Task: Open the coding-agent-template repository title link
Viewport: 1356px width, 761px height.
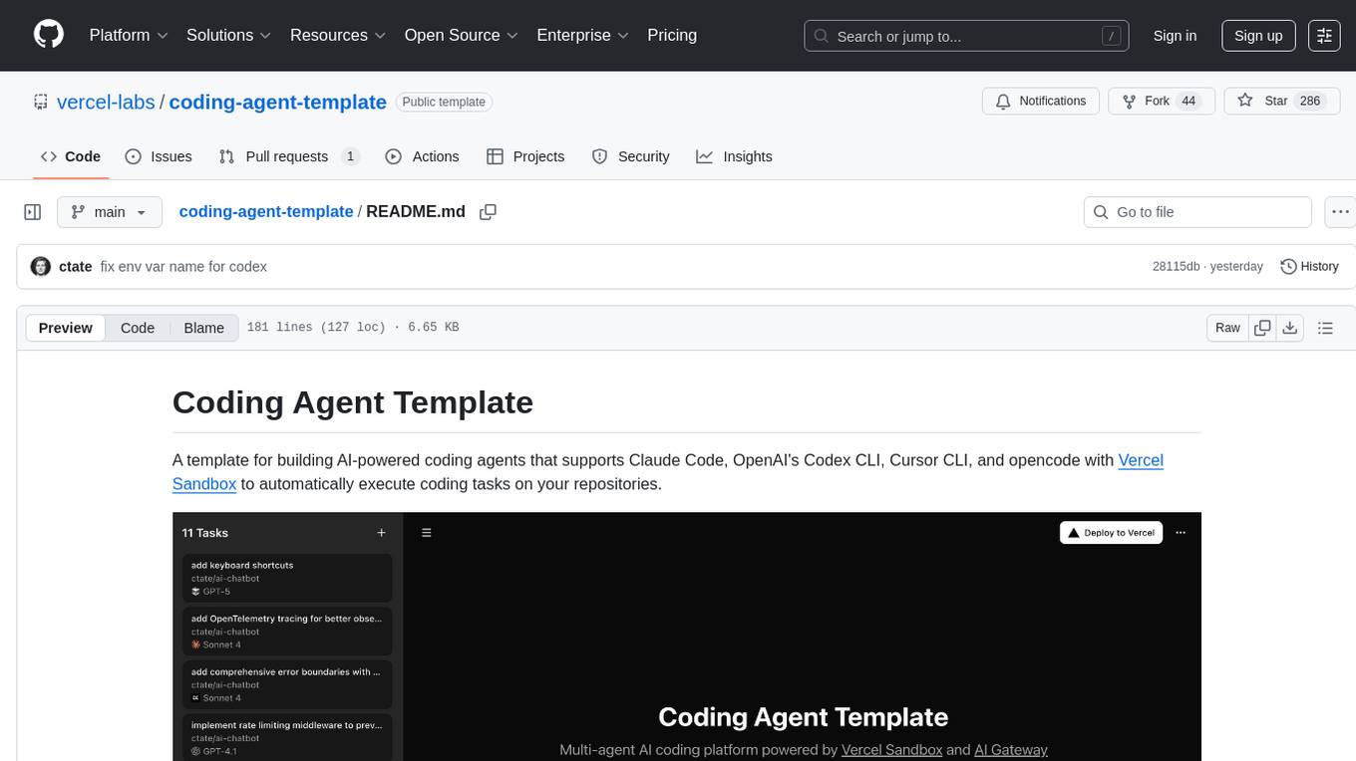Action: (278, 102)
